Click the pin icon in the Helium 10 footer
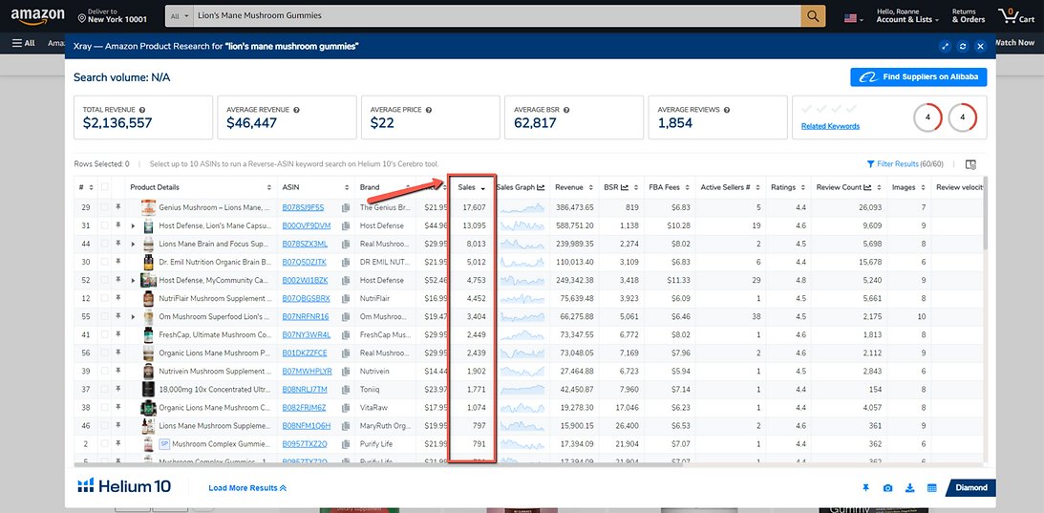1044x513 pixels. click(x=866, y=488)
